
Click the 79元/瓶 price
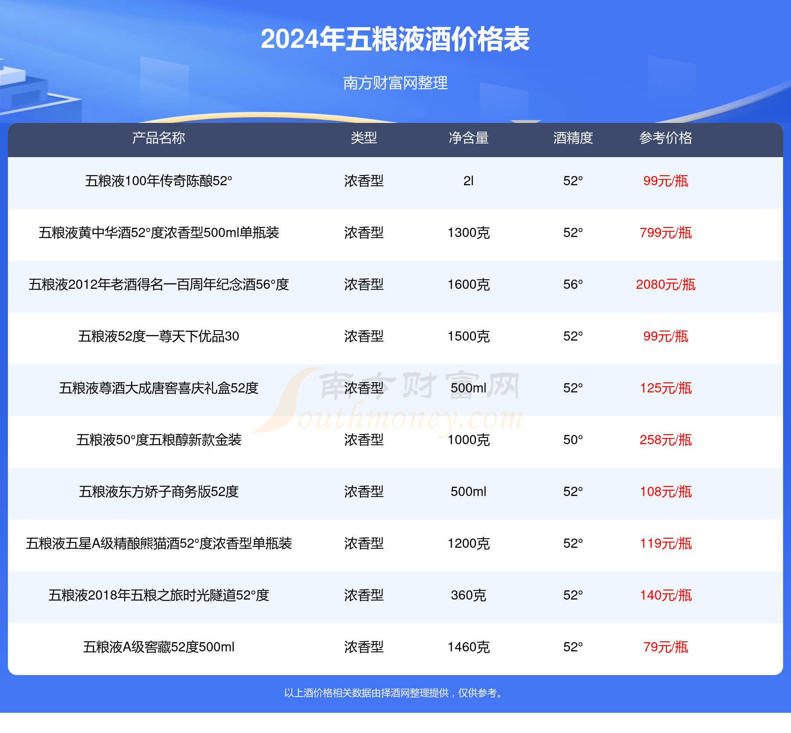point(666,647)
